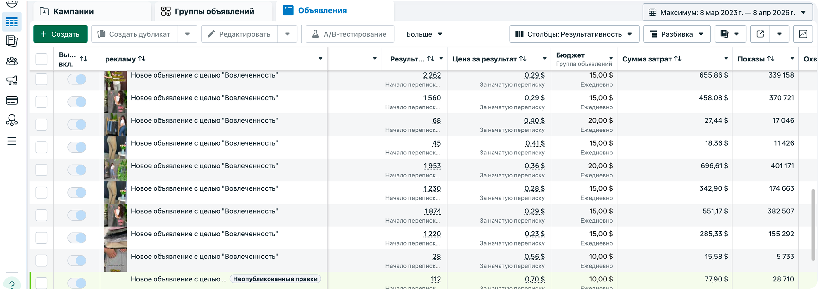Open the 'Разбивка' dropdown

pyautogui.click(x=677, y=34)
